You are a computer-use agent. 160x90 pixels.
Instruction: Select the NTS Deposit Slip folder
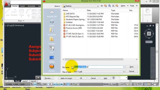[x=72, y=16]
